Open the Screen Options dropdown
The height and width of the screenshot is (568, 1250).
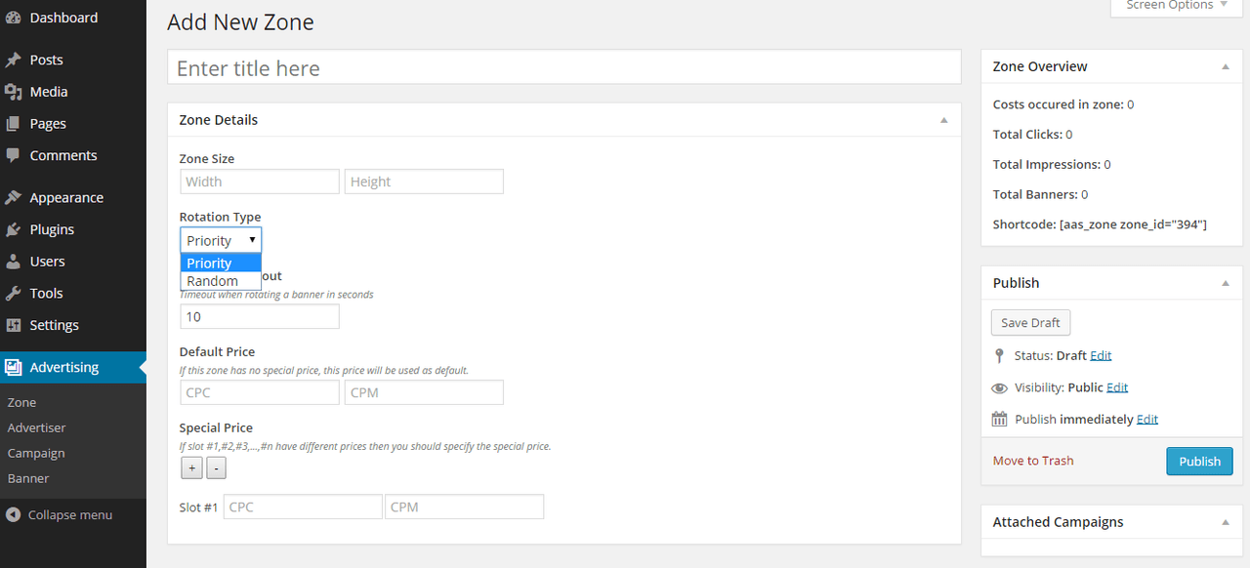click(x=1176, y=6)
